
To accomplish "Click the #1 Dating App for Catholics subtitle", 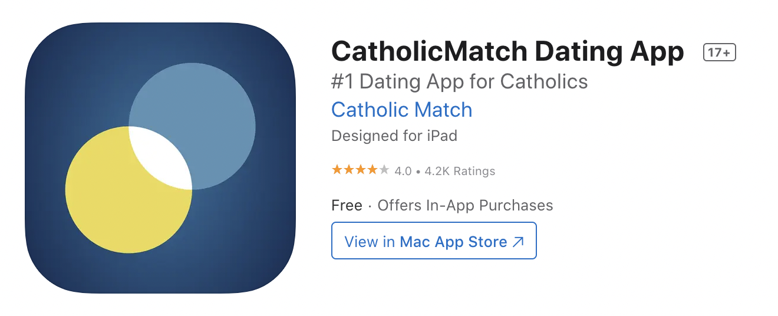I will (460, 81).
